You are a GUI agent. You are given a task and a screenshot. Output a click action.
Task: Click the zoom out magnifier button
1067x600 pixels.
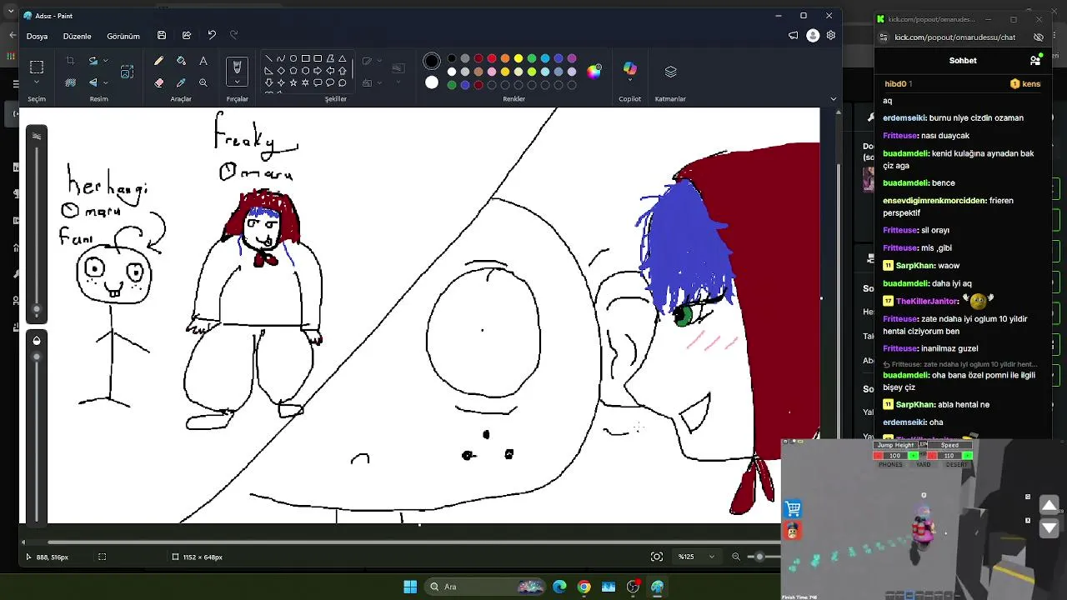(736, 557)
